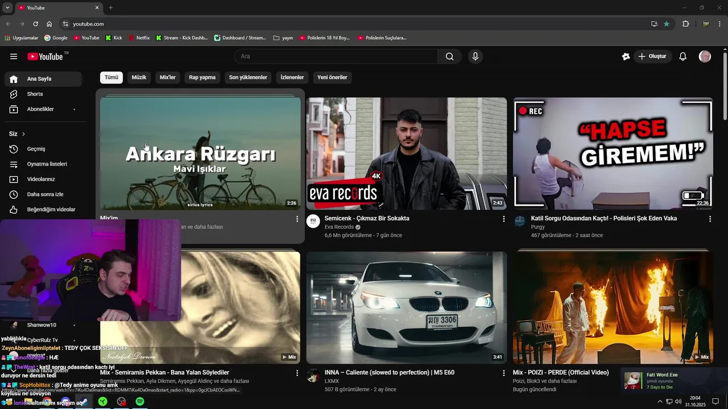
Task: Open Steam from the taskbar
Action: (84, 402)
